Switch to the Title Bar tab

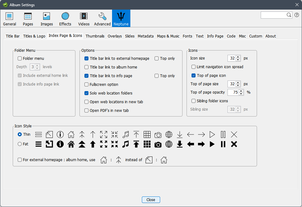point(13,36)
